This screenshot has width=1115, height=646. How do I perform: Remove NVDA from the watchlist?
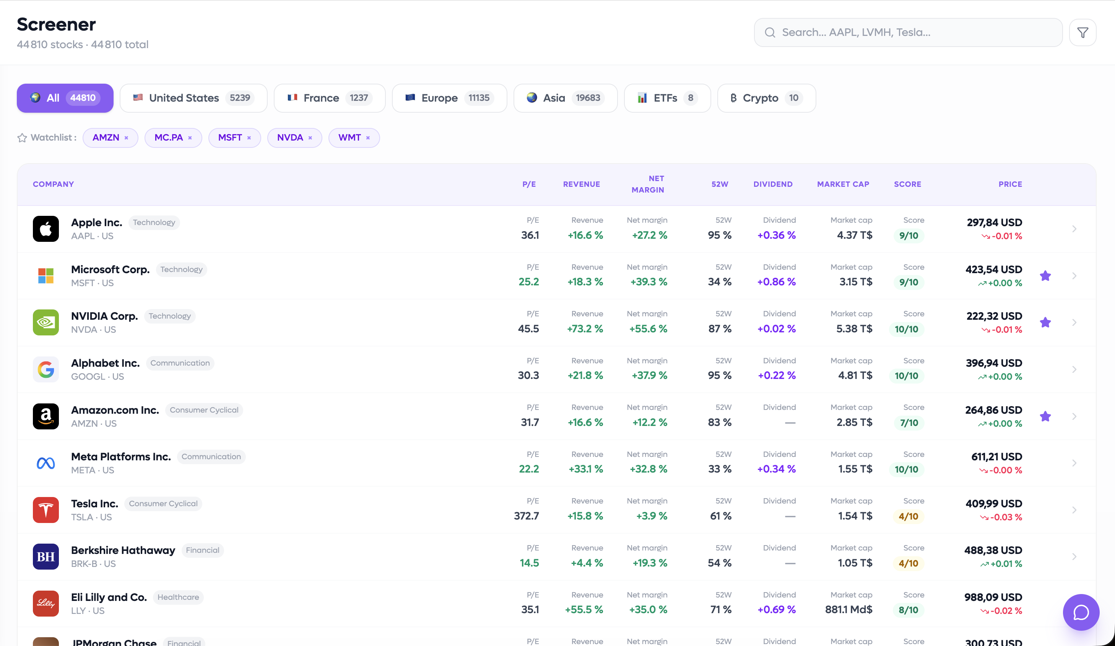coord(310,138)
